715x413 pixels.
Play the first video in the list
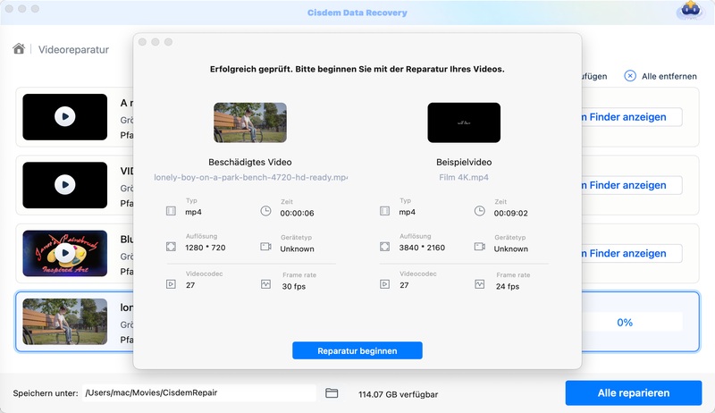65,117
